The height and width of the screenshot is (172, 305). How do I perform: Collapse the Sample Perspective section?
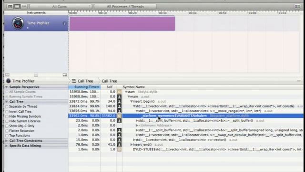[x=6, y=87]
